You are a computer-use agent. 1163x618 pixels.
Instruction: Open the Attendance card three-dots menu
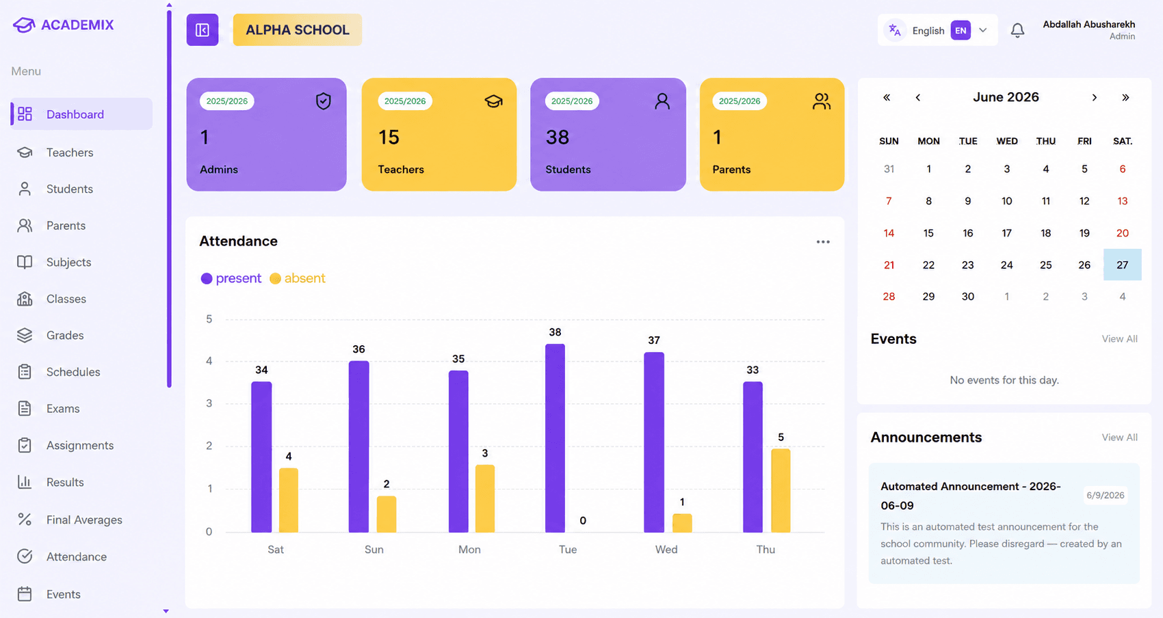point(823,242)
